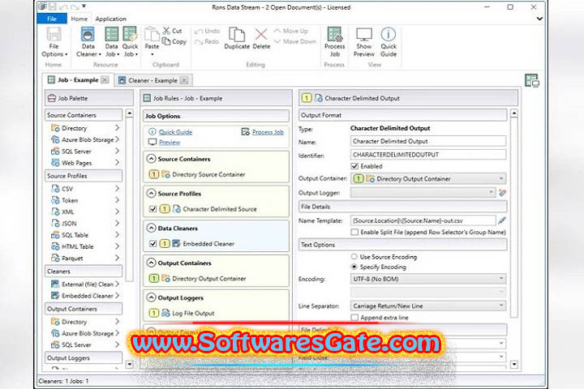
Task: Open the Quick Job ribbon button
Action: 130,42
